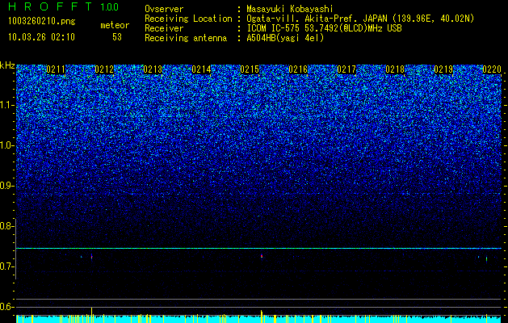Click the 0.6 kHz axis label
This screenshot has height=323, width=508.
click(x=7, y=307)
